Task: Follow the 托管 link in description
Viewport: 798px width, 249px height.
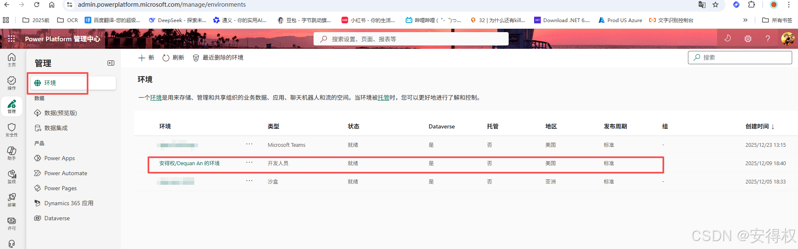Action: click(384, 98)
